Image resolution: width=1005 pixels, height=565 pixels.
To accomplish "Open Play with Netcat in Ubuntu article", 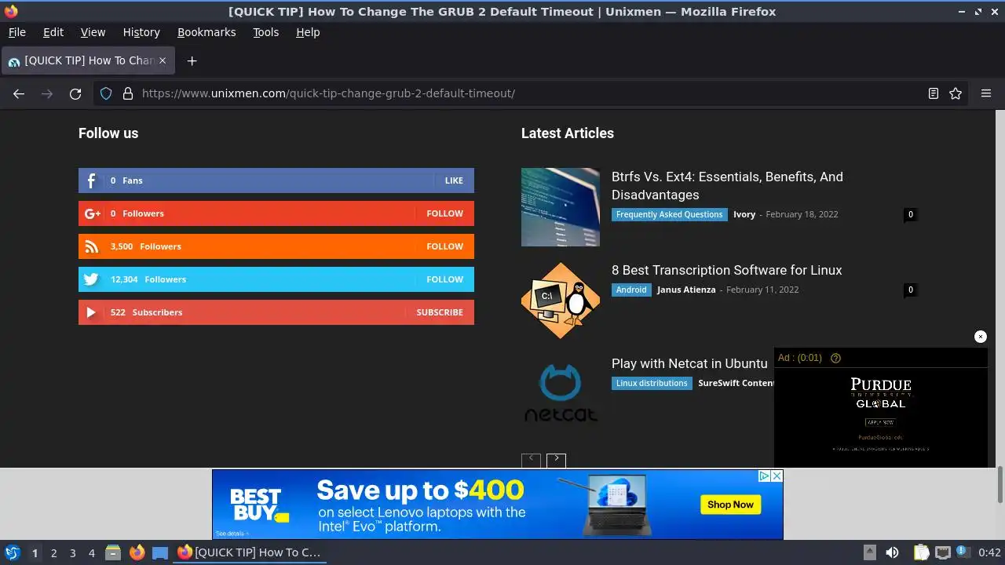I will [x=689, y=363].
